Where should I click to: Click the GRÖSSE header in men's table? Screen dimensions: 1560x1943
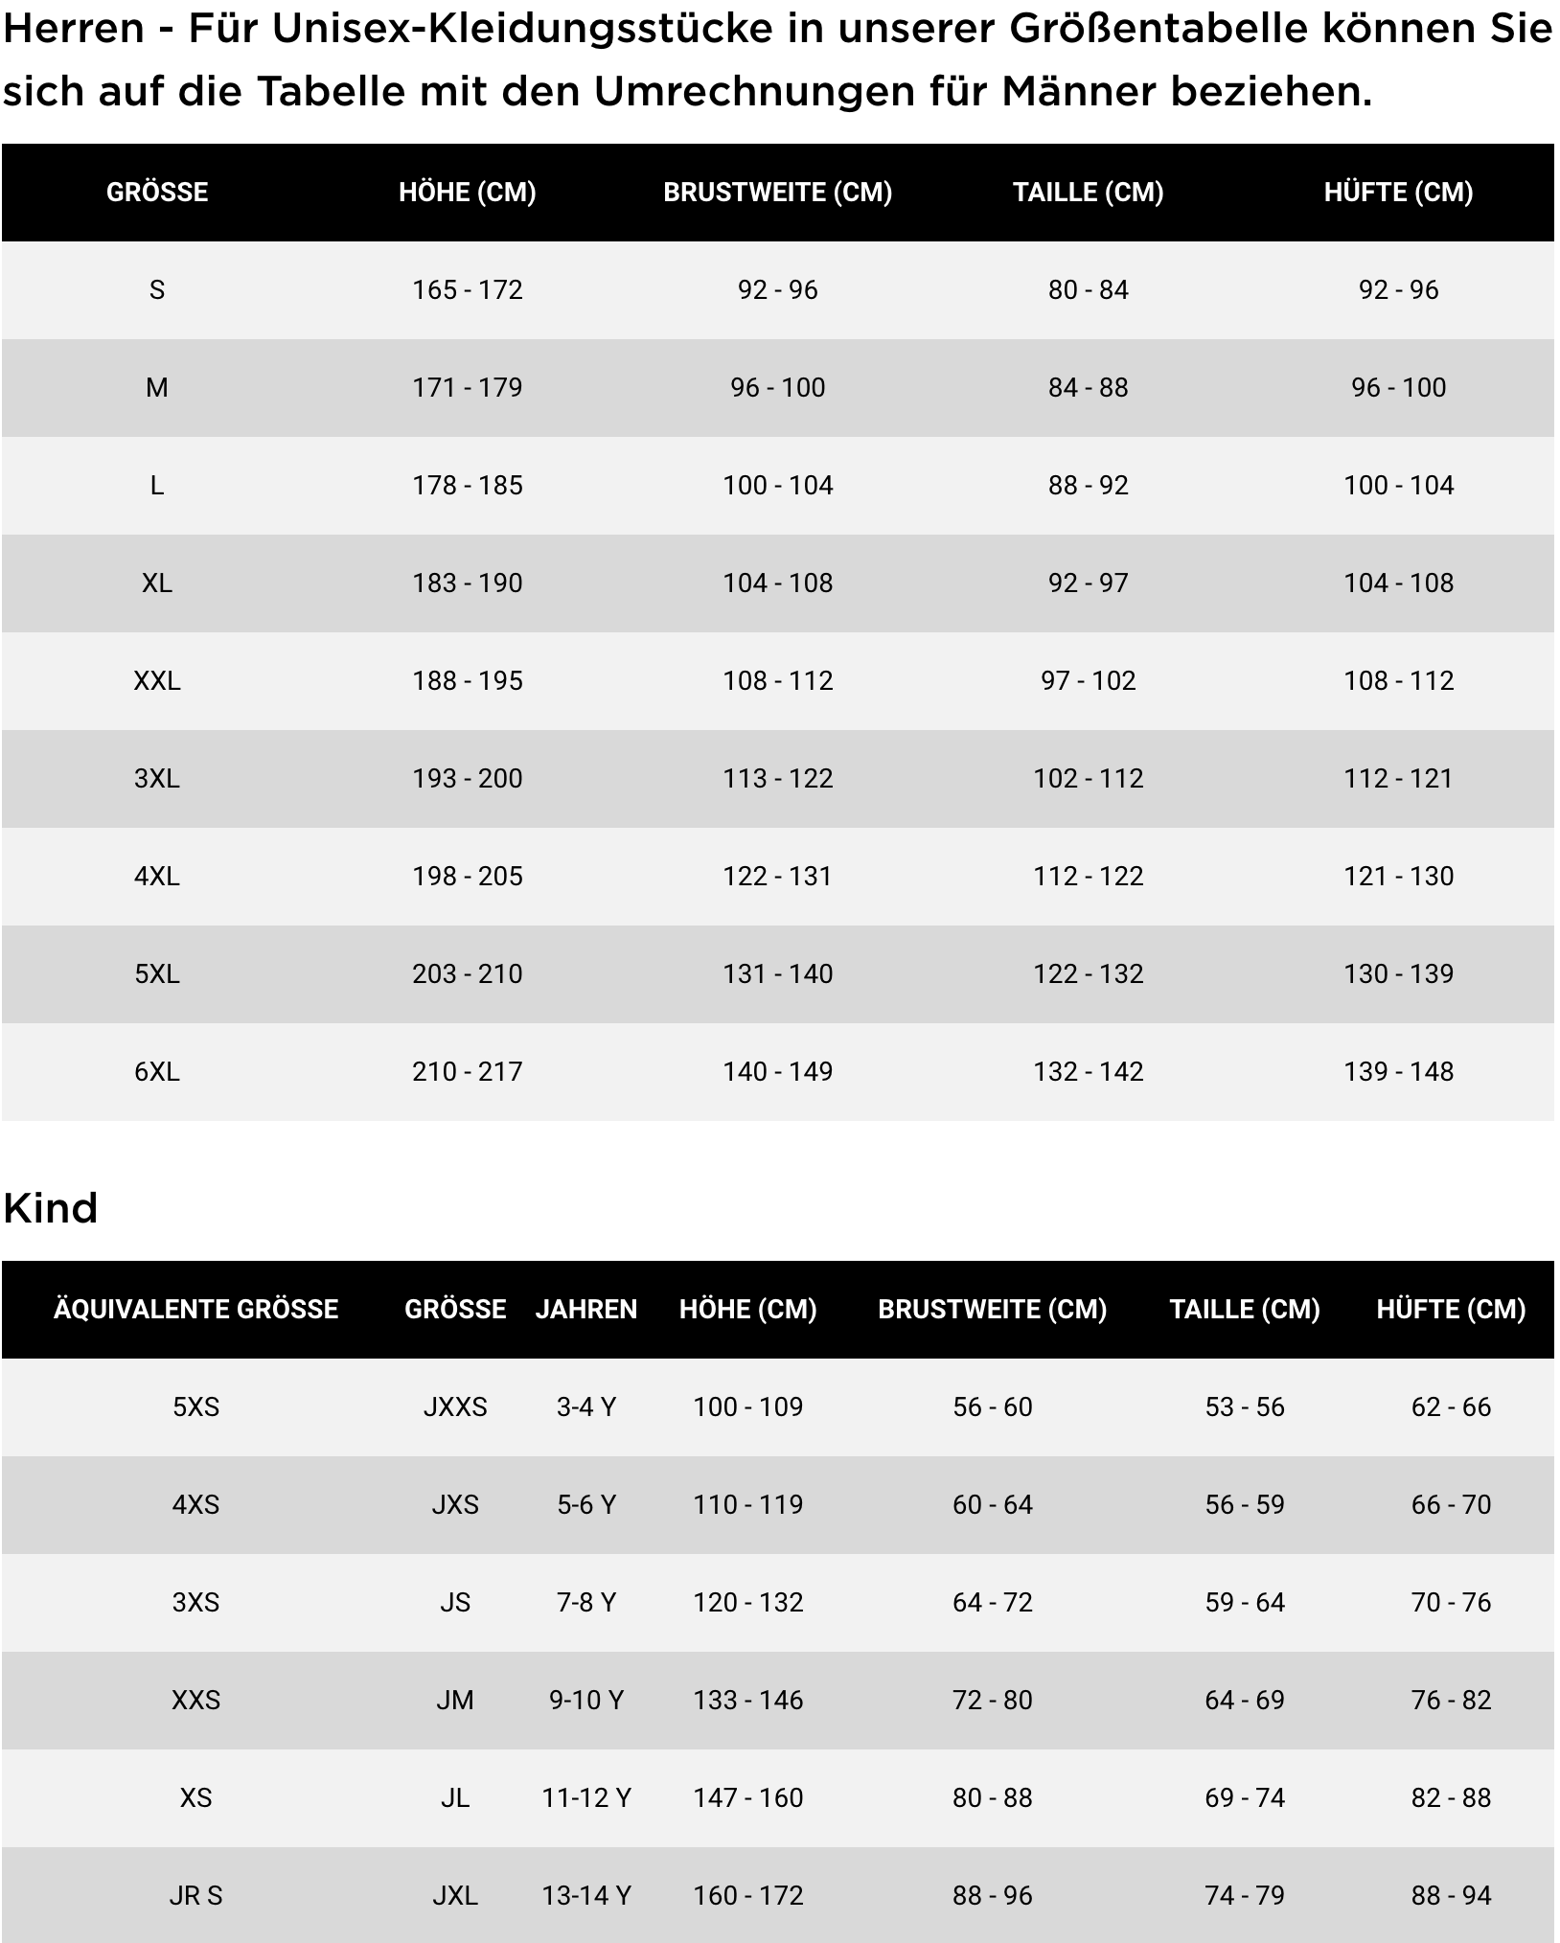point(157,193)
